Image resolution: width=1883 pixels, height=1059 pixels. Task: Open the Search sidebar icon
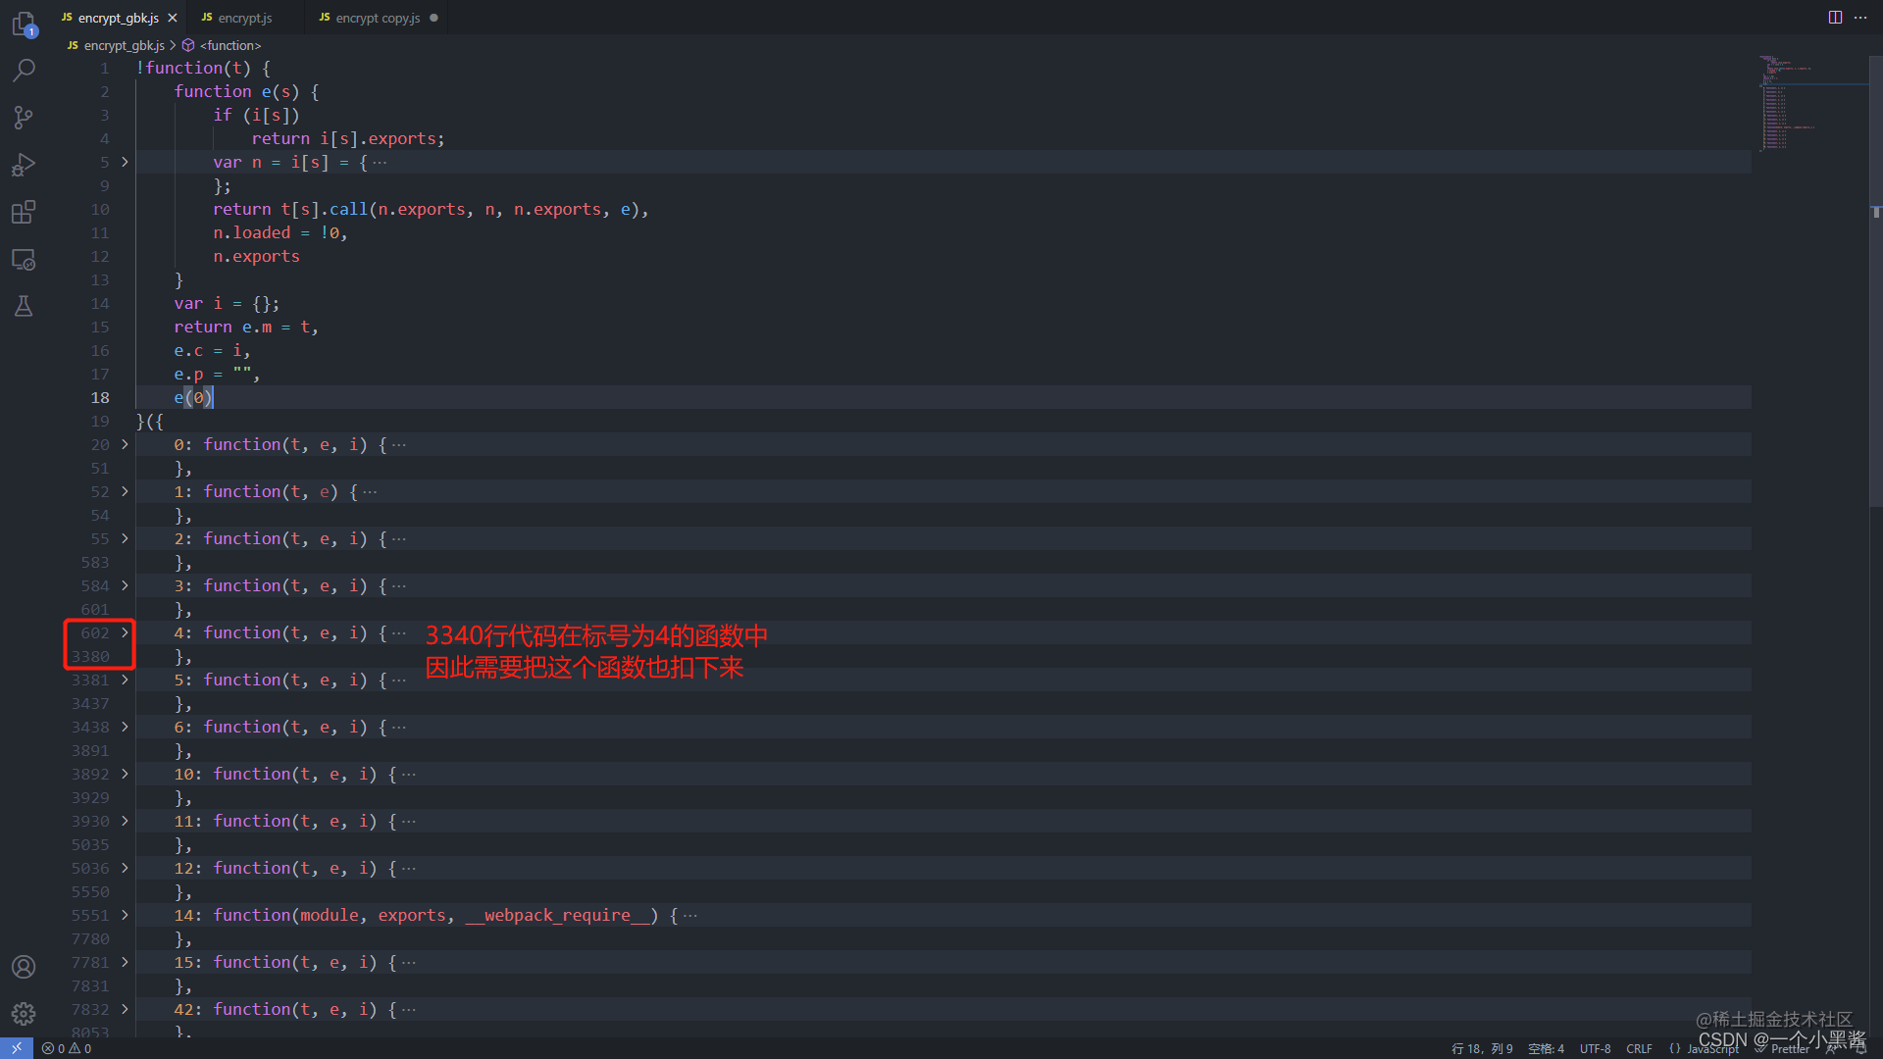coord(24,70)
